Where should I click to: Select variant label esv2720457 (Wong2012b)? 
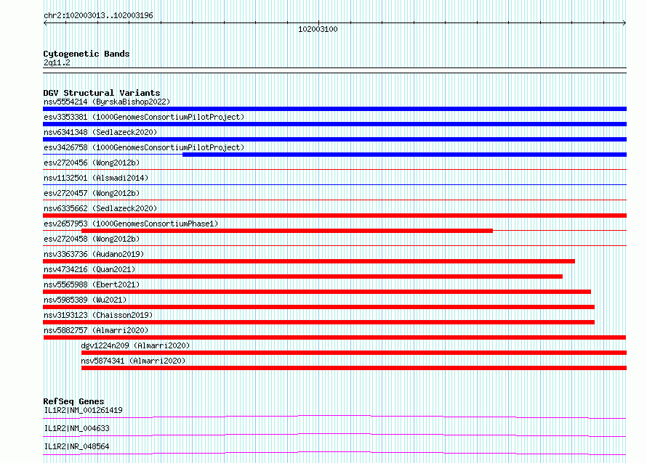pos(92,193)
